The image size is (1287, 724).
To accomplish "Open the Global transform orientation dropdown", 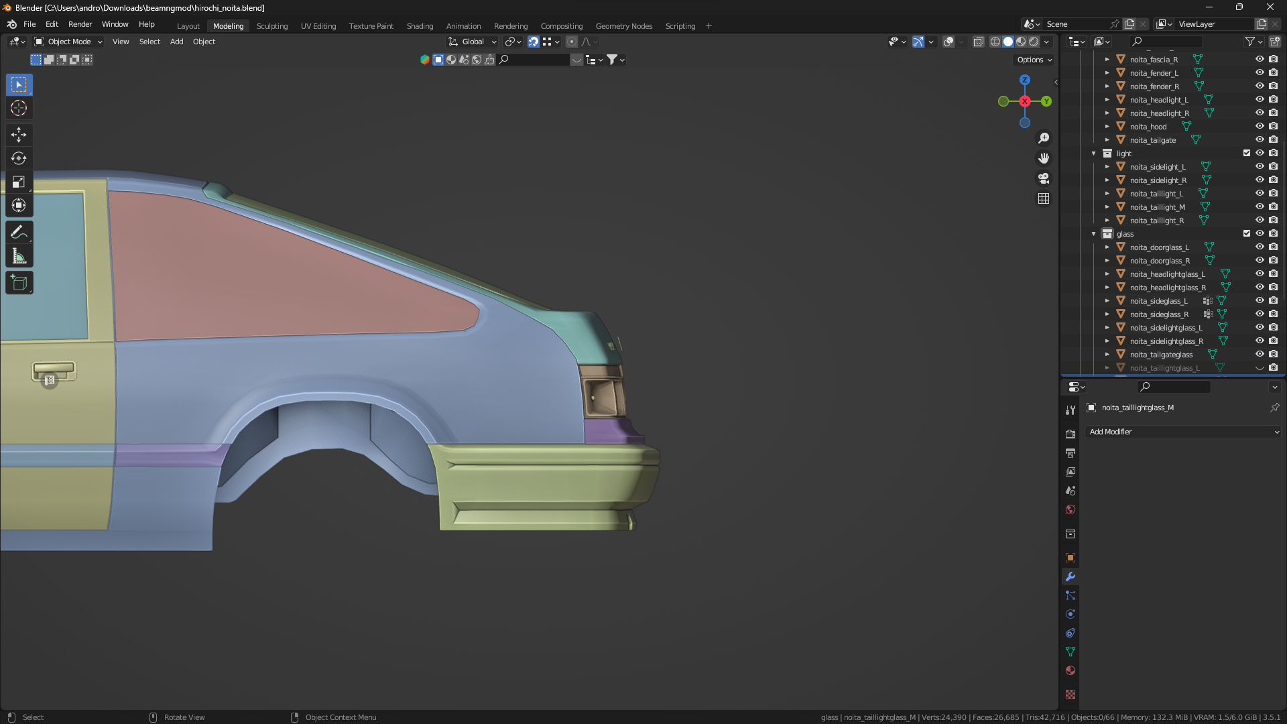I will 472,42.
